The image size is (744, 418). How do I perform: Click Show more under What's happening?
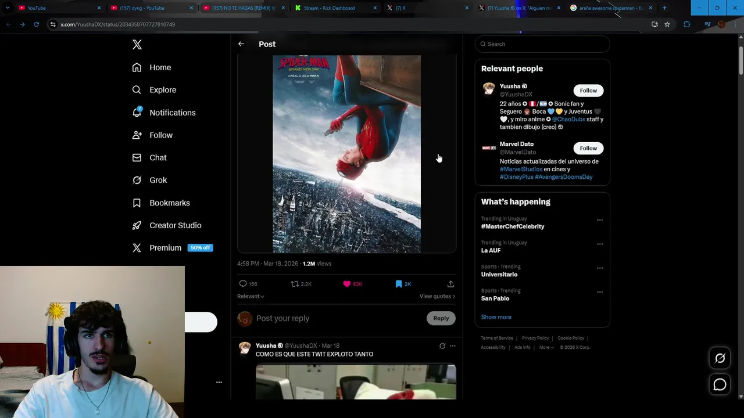[x=496, y=317]
